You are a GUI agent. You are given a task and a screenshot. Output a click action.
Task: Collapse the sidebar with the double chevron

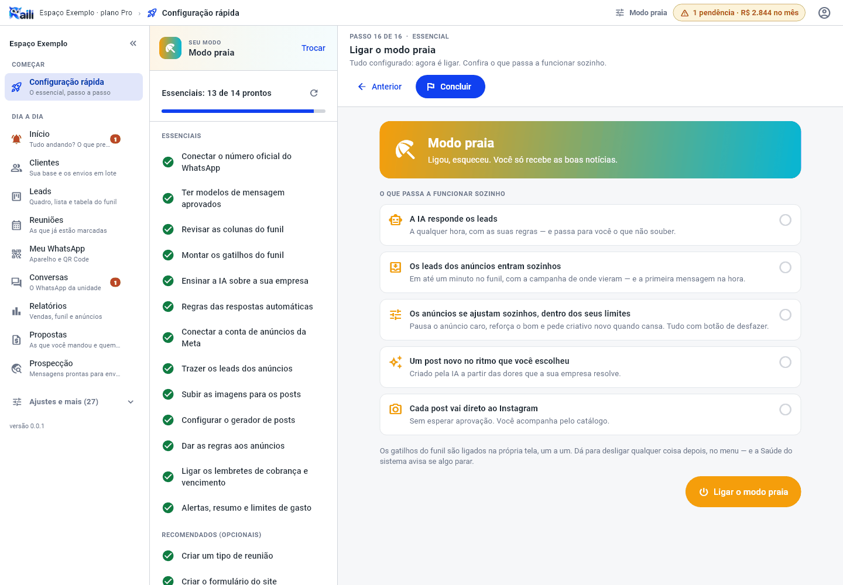point(133,43)
